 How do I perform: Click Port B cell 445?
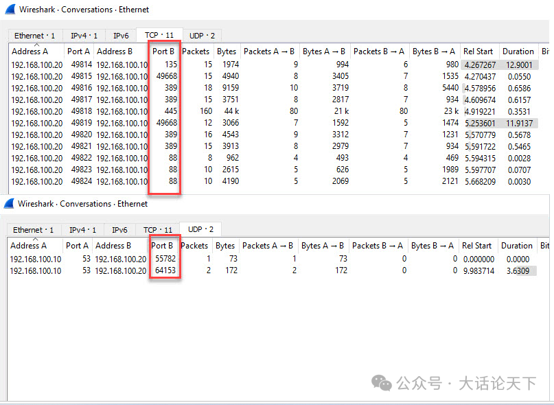171,111
